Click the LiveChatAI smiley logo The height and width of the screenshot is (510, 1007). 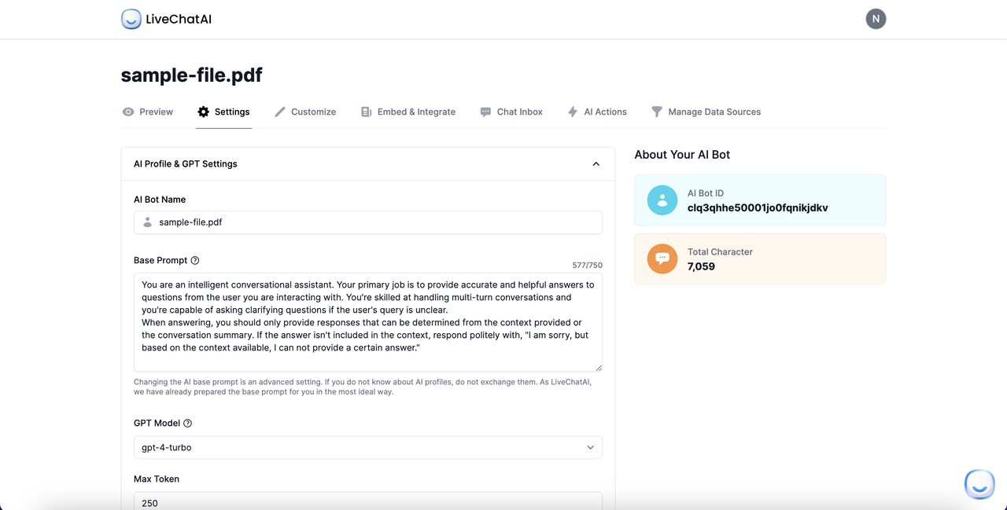(131, 19)
